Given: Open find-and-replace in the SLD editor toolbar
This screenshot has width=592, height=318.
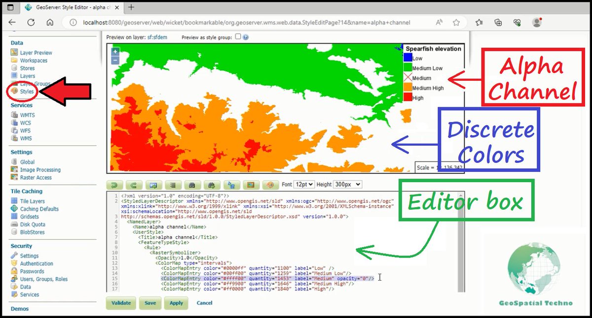Looking at the screenshot, I should pyautogui.click(x=211, y=185).
